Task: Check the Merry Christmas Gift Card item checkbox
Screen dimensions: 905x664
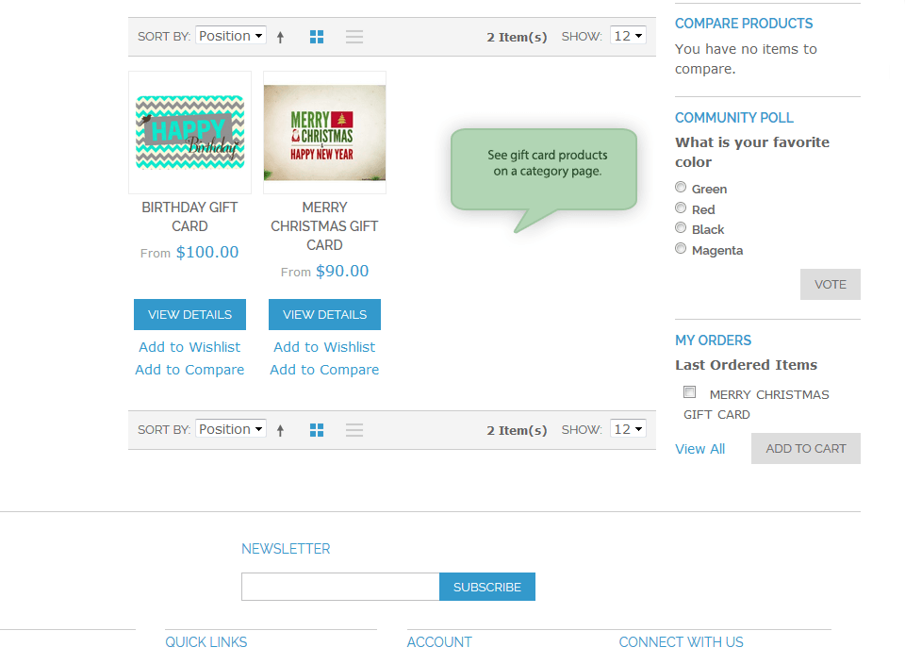Action: click(689, 391)
